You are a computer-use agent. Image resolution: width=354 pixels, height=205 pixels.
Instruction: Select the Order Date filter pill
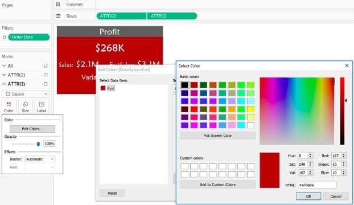tap(29, 37)
